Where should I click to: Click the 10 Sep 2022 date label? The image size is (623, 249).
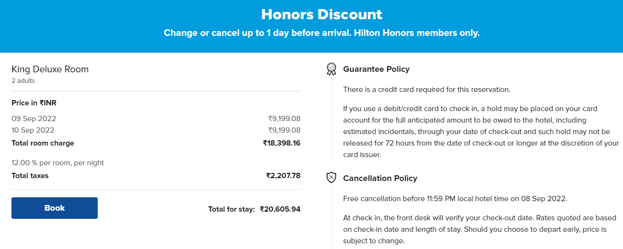pyautogui.click(x=33, y=130)
